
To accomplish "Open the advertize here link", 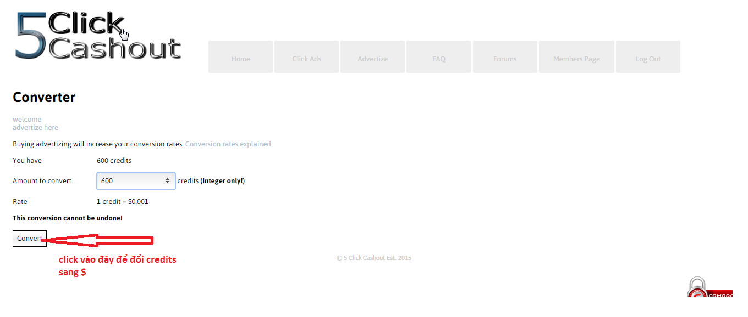I will click(35, 127).
